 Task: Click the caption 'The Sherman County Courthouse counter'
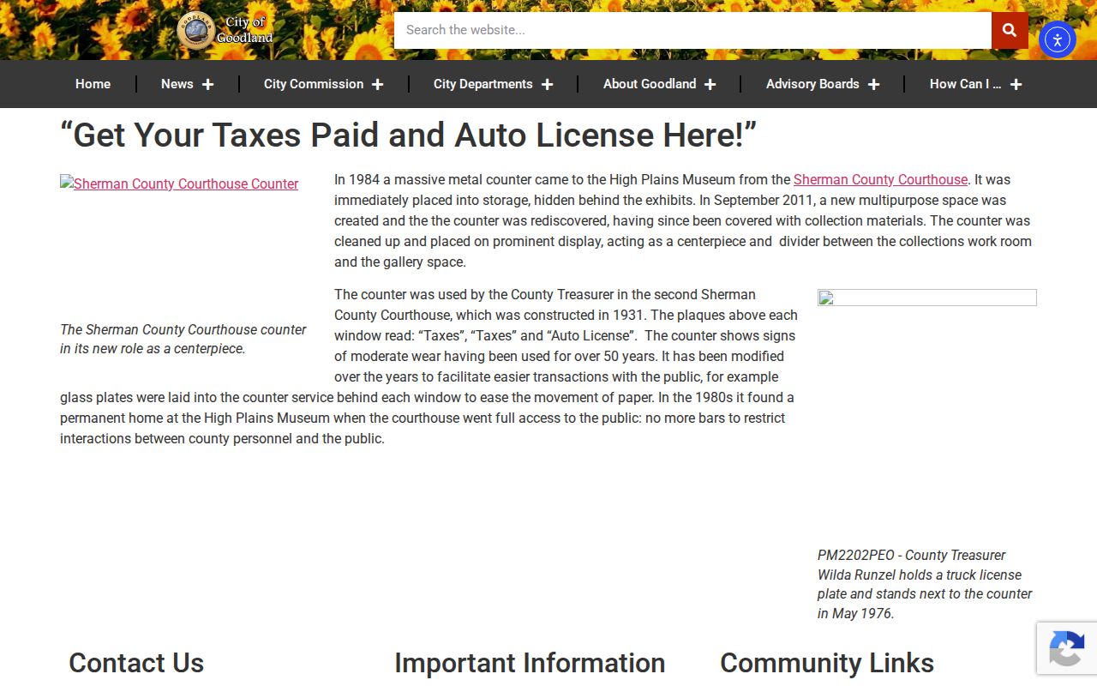click(x=183, y=339)
